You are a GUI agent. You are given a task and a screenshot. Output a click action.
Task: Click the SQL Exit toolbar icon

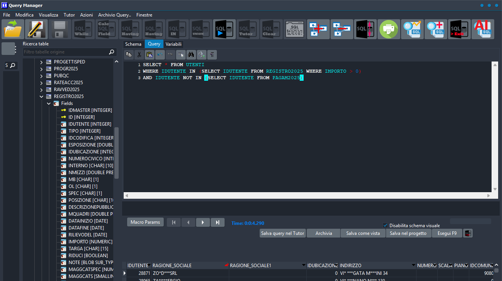459,29
